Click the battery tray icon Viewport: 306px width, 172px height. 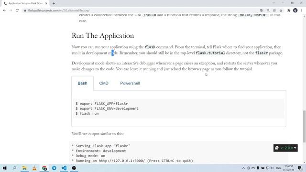(262, 168)
